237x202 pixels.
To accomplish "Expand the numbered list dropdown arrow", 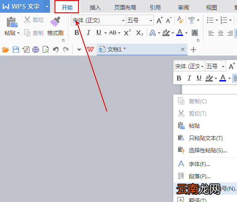I will (x=230, y=20).
